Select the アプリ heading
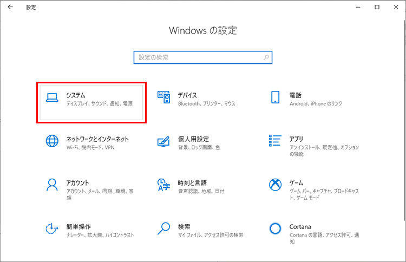This screenshot has height=262, width=406. point(296,139)
